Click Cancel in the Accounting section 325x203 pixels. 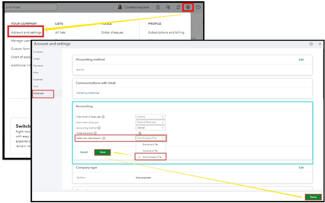84,152
